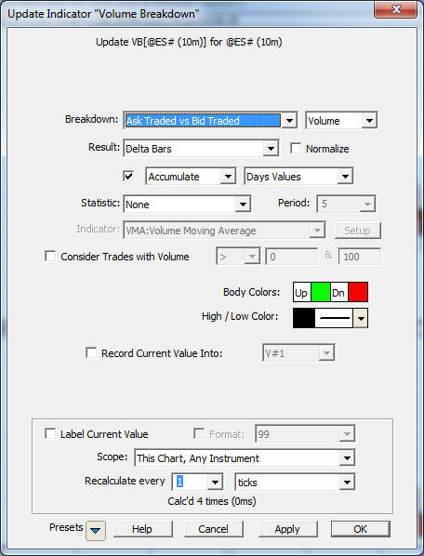This screenshot has height=556, width=424.
Task: Click the red Dn body color swatch
Action: (x=358, y=292)
